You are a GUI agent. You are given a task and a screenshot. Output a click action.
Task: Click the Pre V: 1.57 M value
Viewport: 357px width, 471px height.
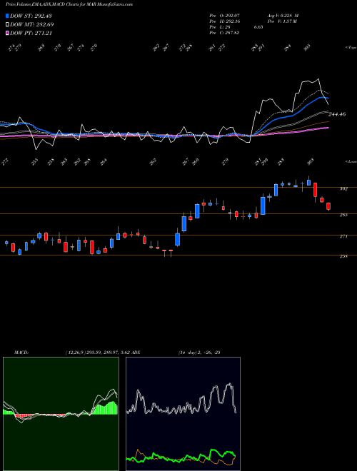[283, 21]
